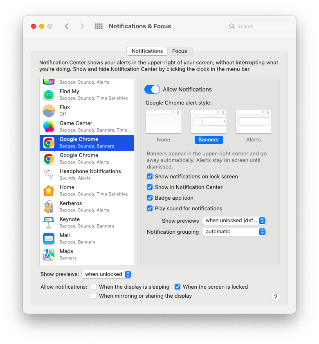Open the per-app Show previews dropdown

(234, 221)
